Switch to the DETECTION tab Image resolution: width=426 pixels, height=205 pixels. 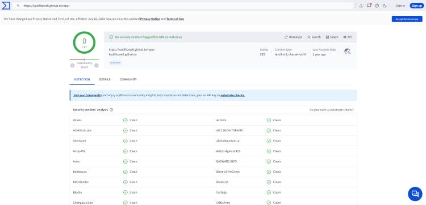click(x=82, y=79)
